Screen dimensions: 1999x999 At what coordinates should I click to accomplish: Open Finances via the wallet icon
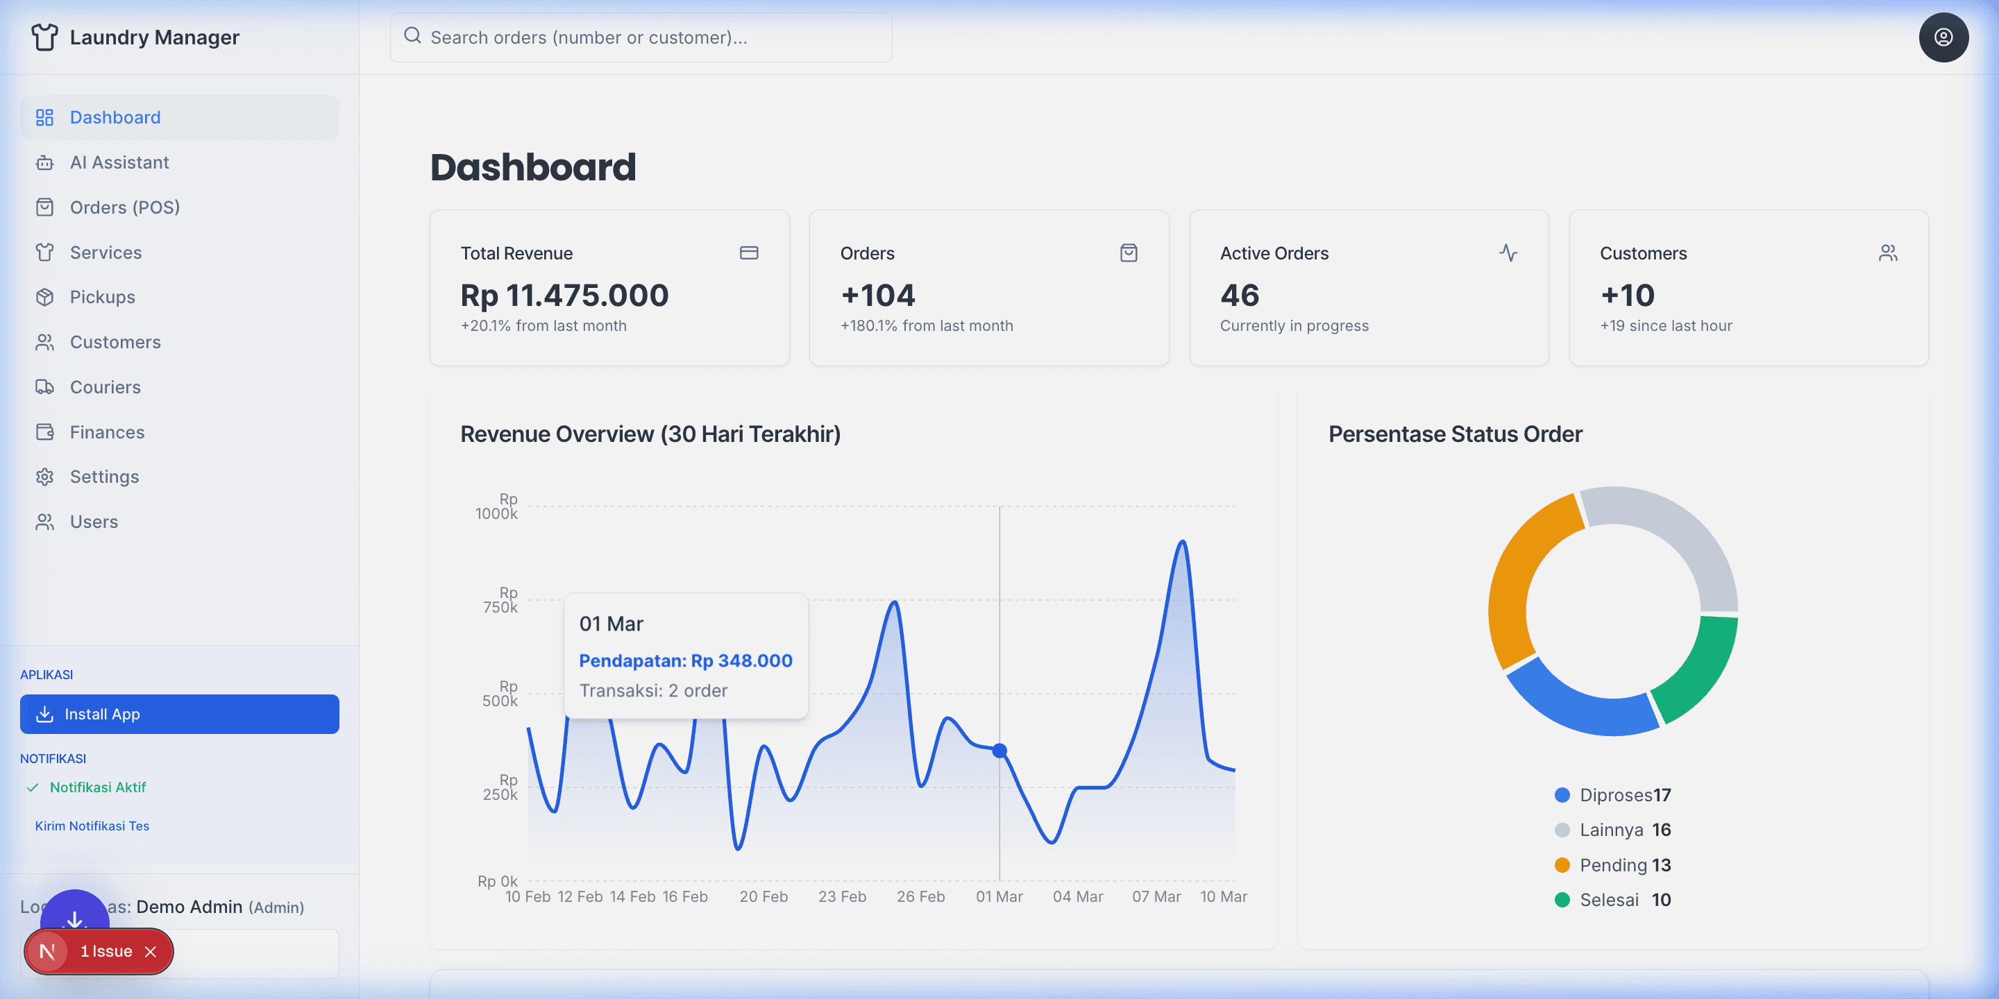tap(44, 432)
